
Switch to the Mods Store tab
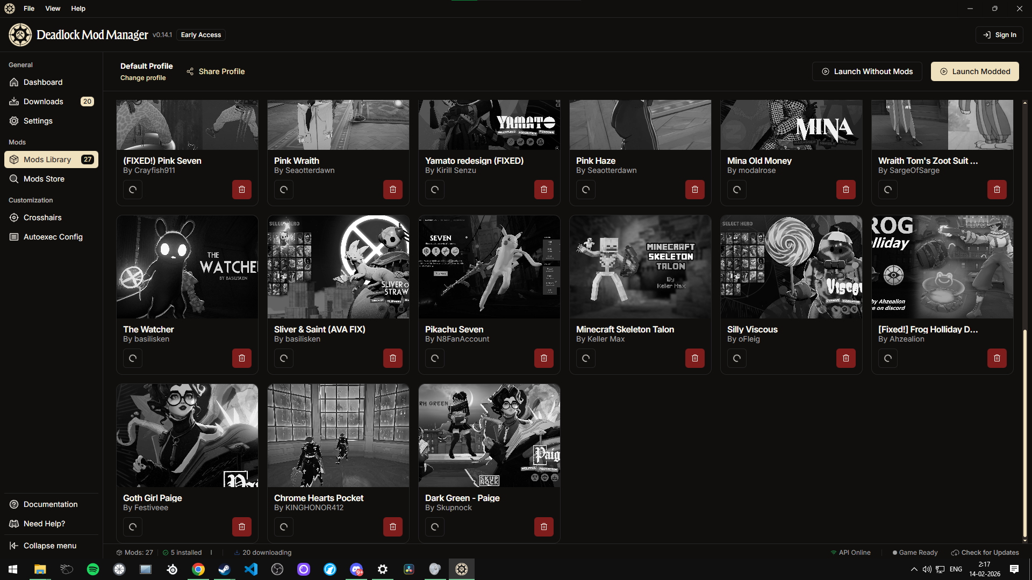point(44,179)
